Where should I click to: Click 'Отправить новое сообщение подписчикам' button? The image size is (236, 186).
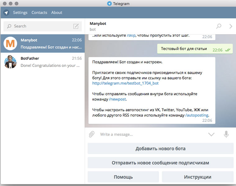pos(161,163)
